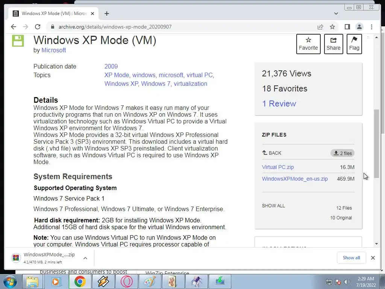Click the System Requirements heading
Image resolution: width=385 pixels, height=289 pixels.
[x=73, y=176]
